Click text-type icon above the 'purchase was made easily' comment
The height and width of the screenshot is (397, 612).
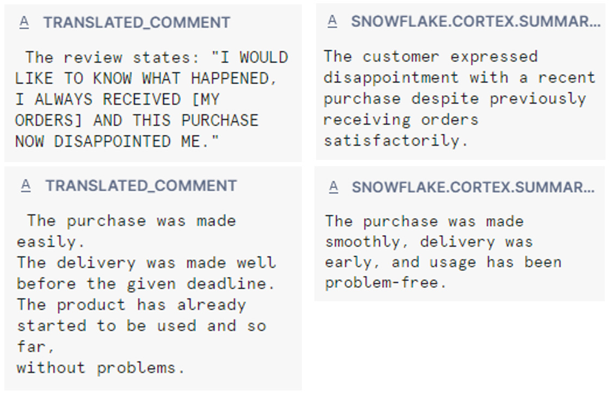(26, 186)
